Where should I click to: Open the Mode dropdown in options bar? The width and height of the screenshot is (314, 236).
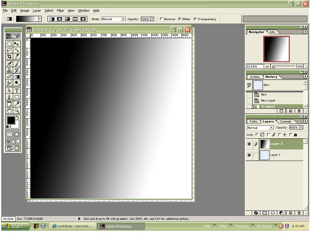[x=122, y=19]
